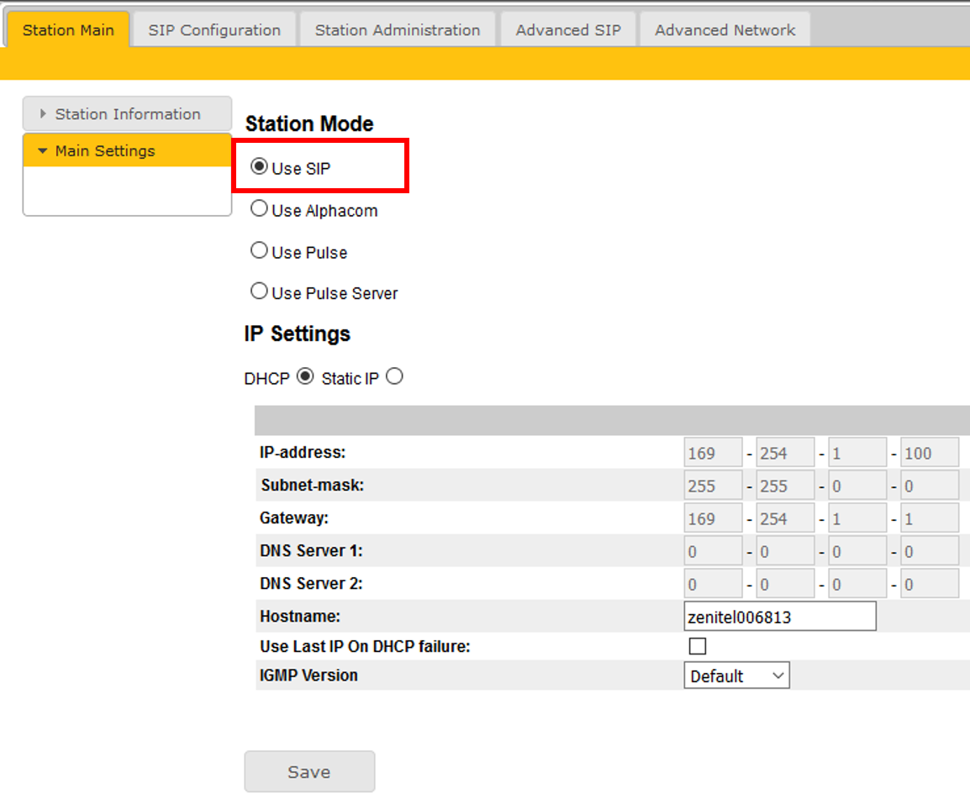Screen dimensions: 970x799
Task: Select the Station Main tab
Action: 68,30
